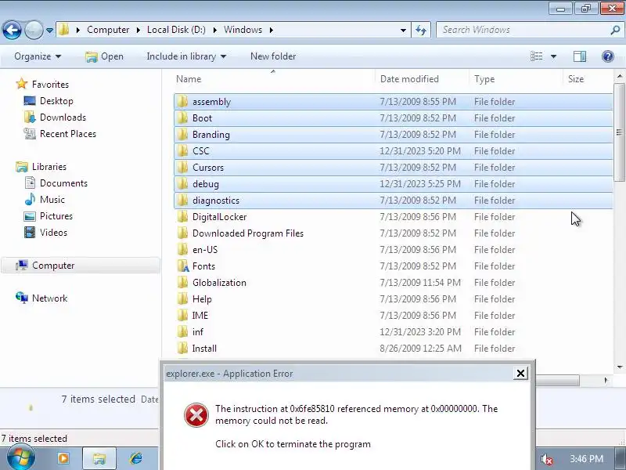Image resolution: width=626 pixels, height=470 pixels.
Task: Close the explorer.exe Application Error dialog
Action: (x=520, y=374)
